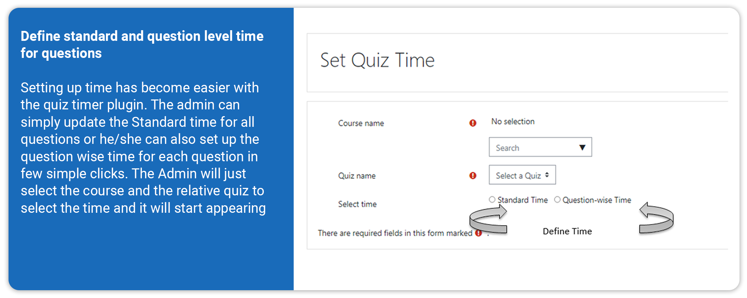Click the Select time field label

[357, 204]
